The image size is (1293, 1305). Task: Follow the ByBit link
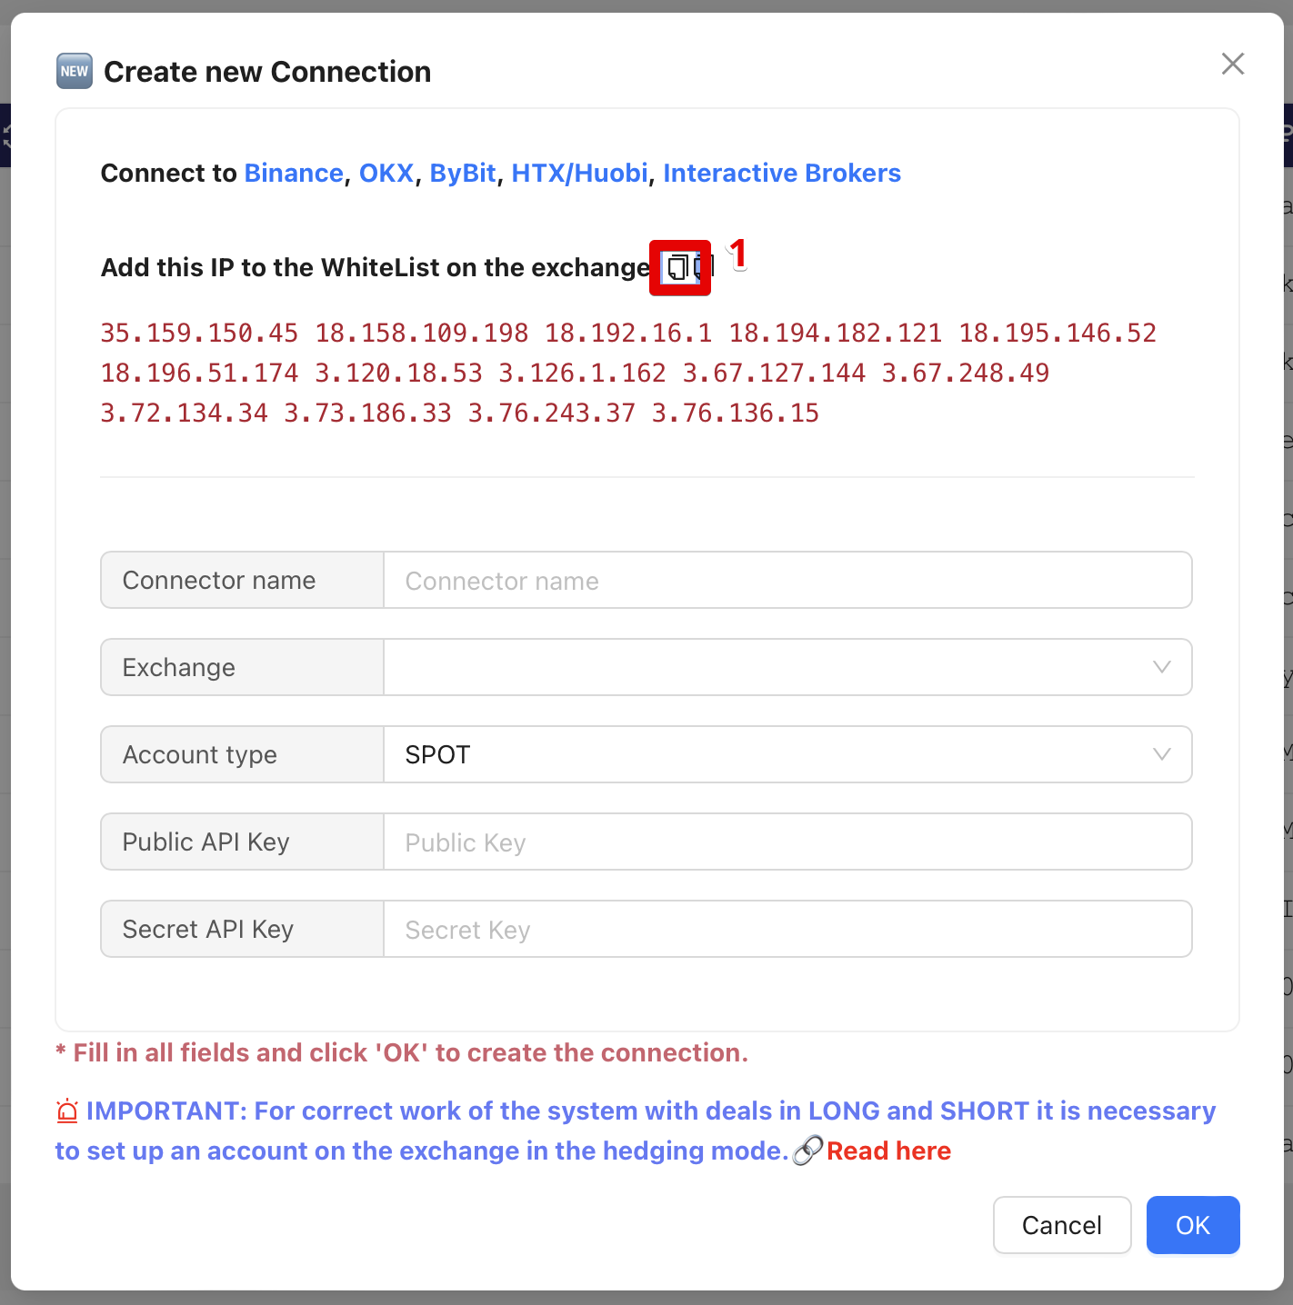coord(463,173)
